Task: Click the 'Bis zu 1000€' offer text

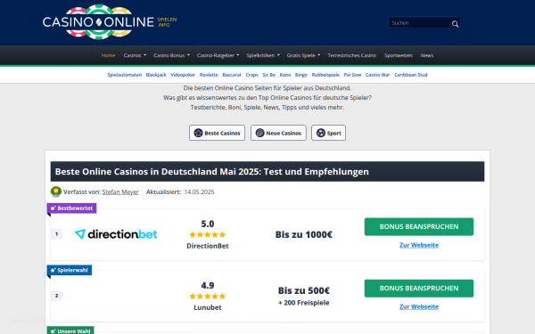Action: tap(304, 234)
